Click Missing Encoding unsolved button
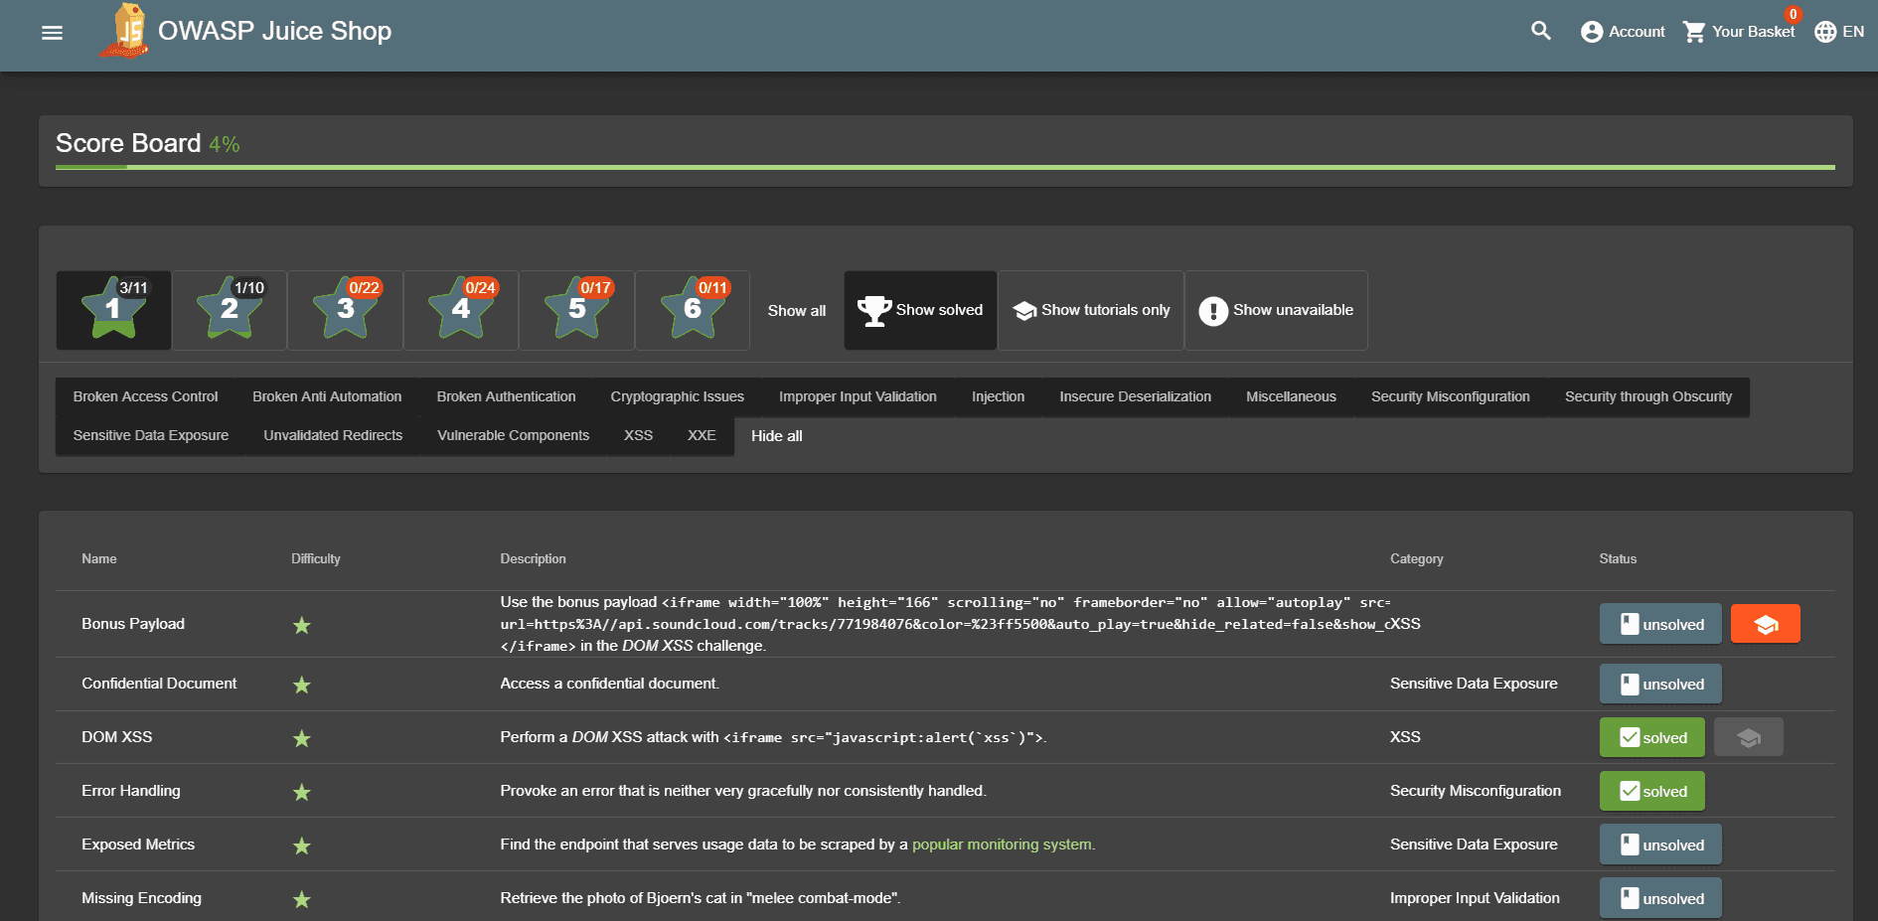 pyautogui.click(x=1660, y=898)
